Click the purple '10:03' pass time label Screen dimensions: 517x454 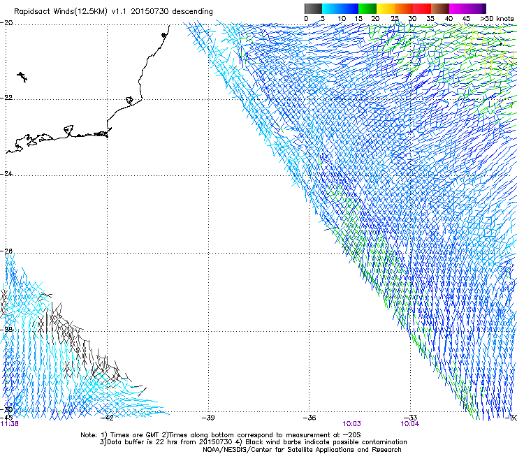pyautogui.click(x=352, y=424)
